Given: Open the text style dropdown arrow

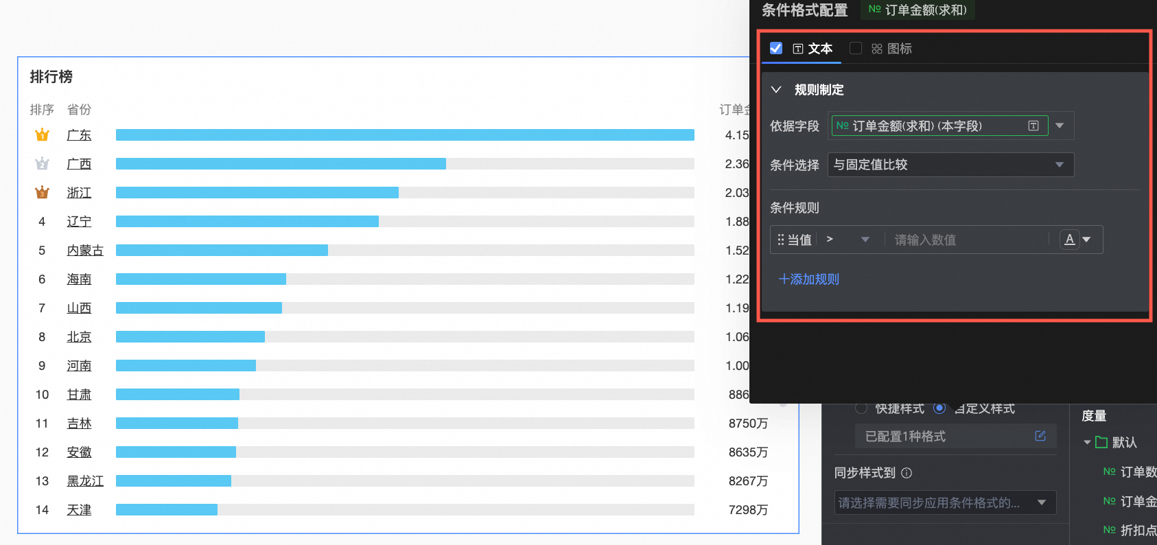Looking at the screenshot, I should pos(1086,240).
